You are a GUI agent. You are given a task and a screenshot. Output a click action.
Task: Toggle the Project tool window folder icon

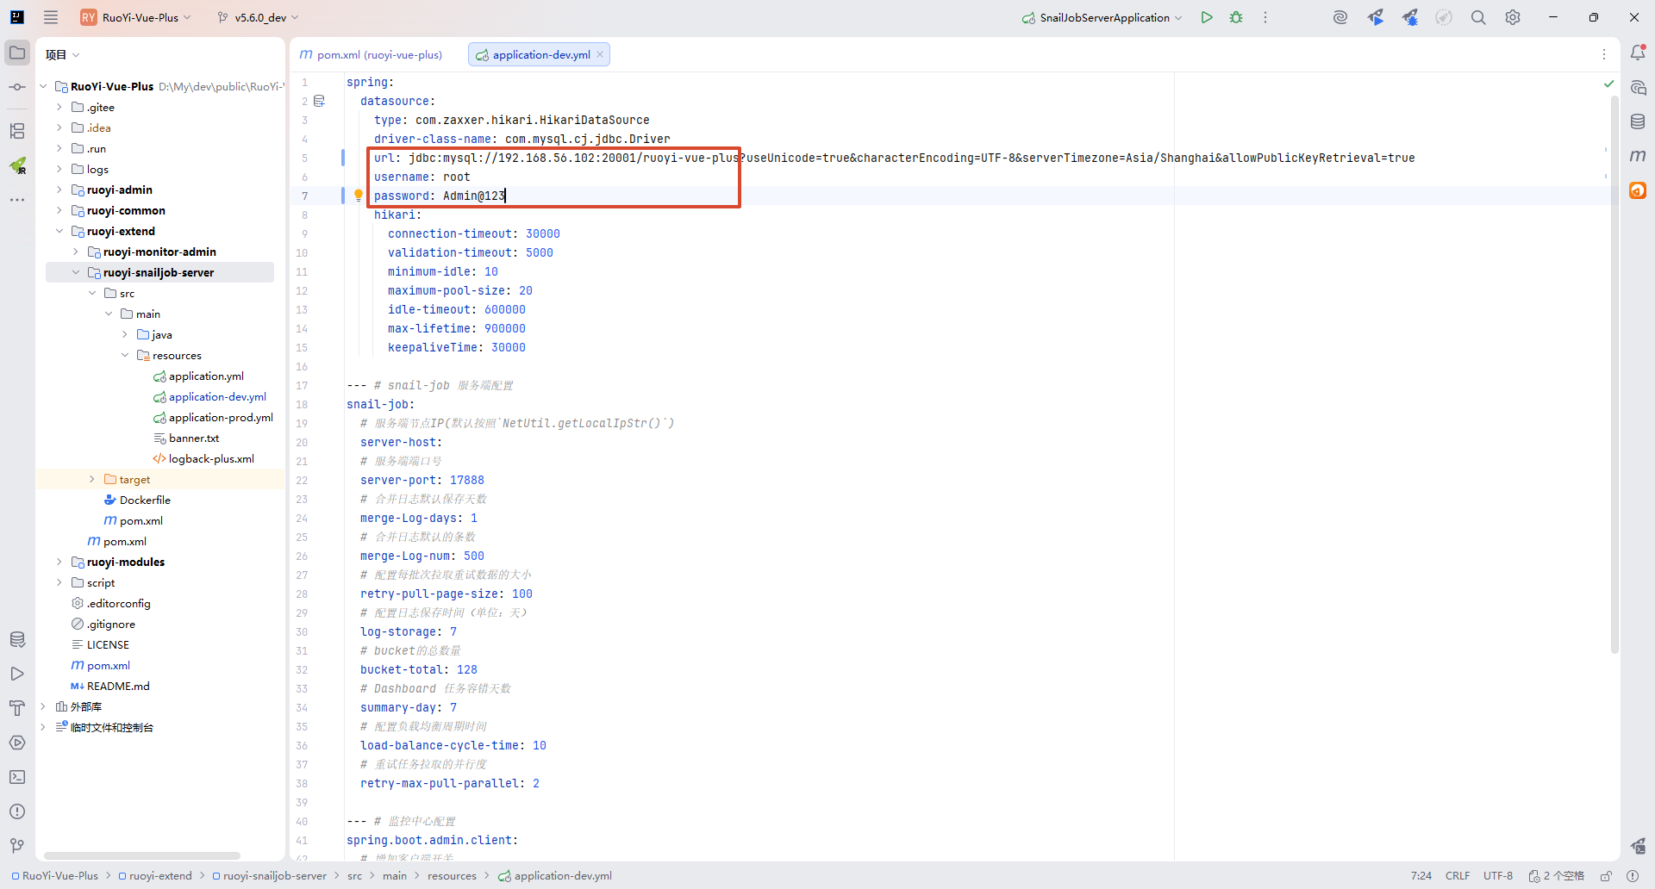point(17,53)
